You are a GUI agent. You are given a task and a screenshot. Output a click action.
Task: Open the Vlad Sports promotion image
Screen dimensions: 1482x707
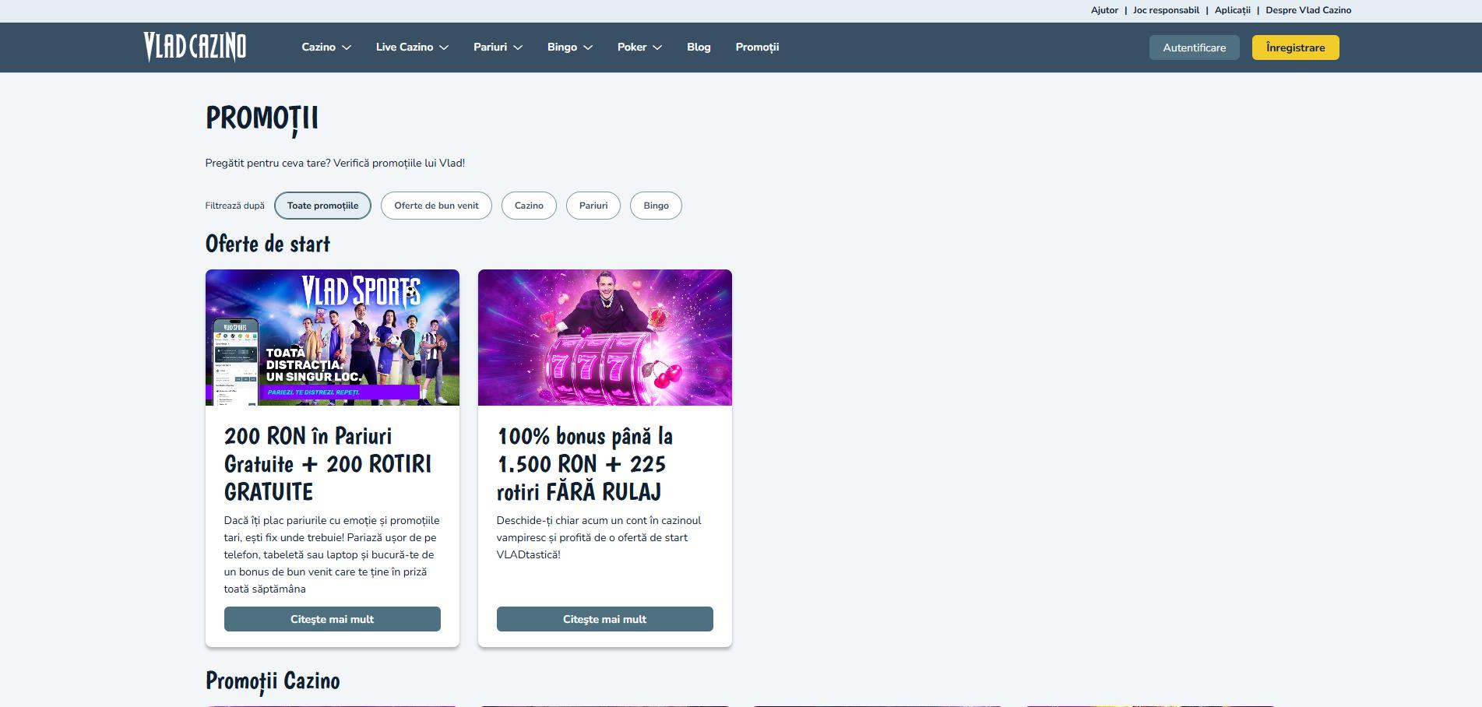(x=333, y=337)
